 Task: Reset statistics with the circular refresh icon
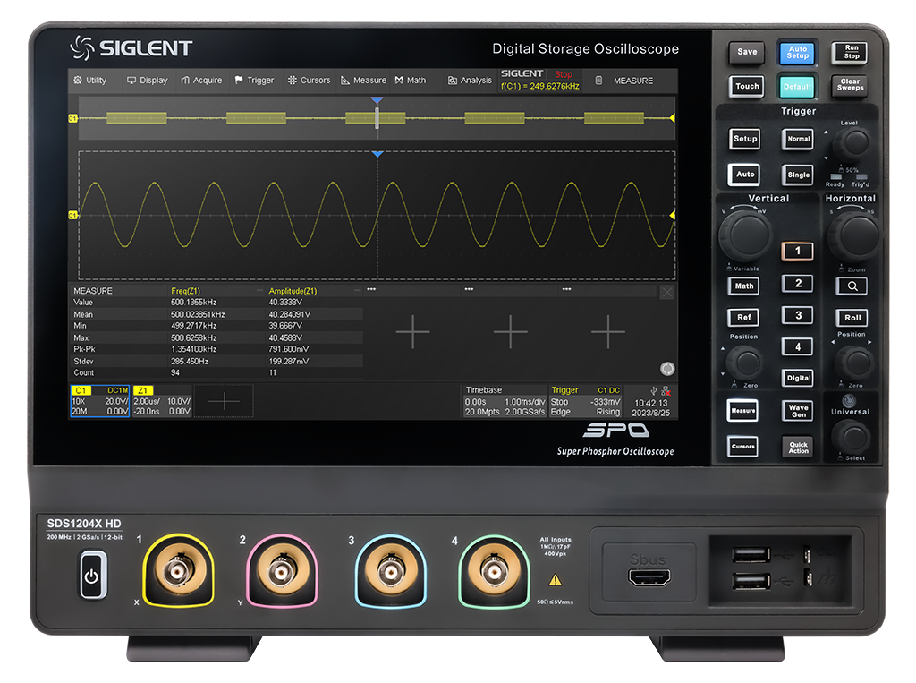[x=667, y=369]
